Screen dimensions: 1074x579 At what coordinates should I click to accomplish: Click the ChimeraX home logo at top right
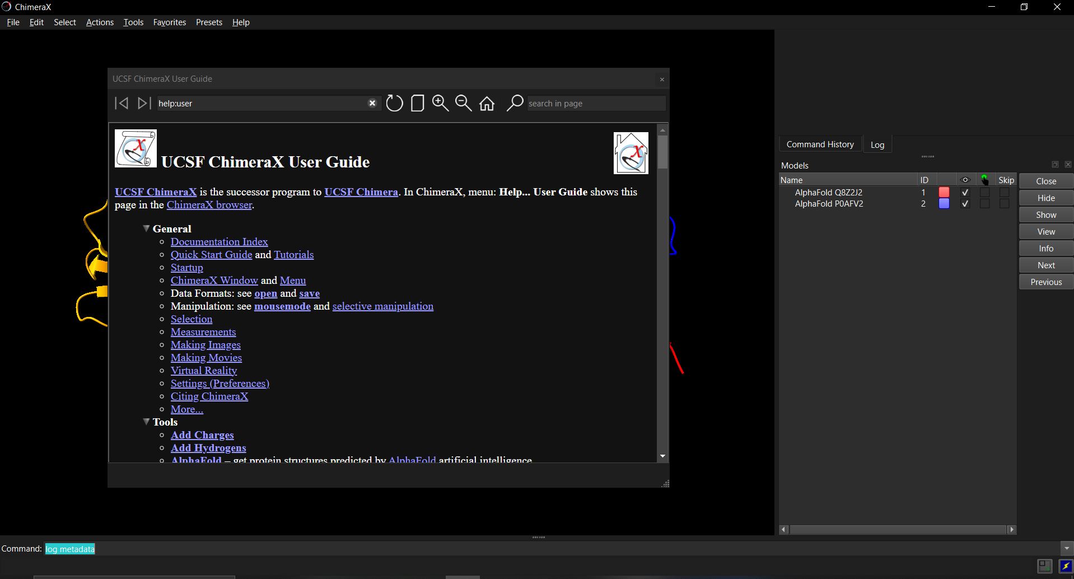(631, 153)
